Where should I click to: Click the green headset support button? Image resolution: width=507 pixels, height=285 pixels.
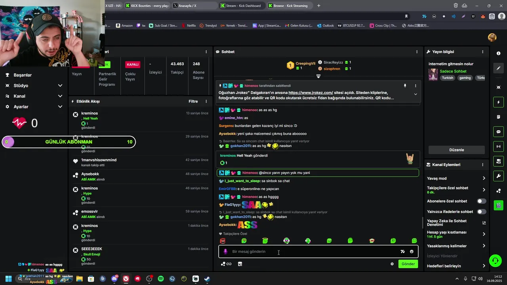tap(495, 260)
